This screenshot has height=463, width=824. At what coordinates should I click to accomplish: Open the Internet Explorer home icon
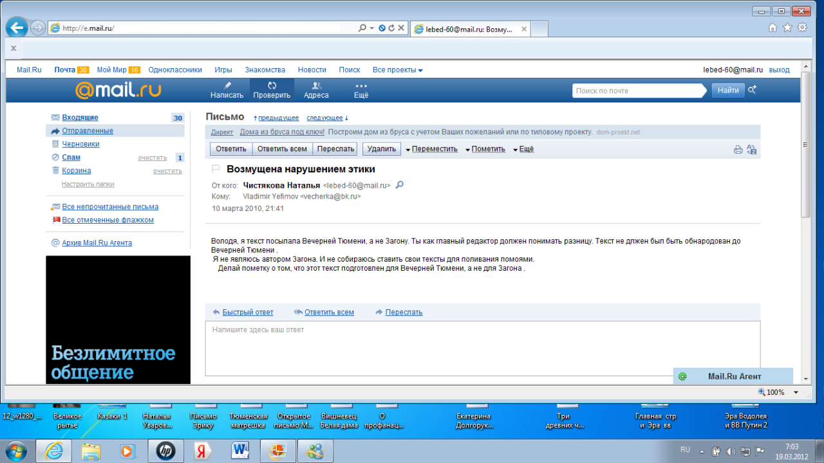pos(772,28)
